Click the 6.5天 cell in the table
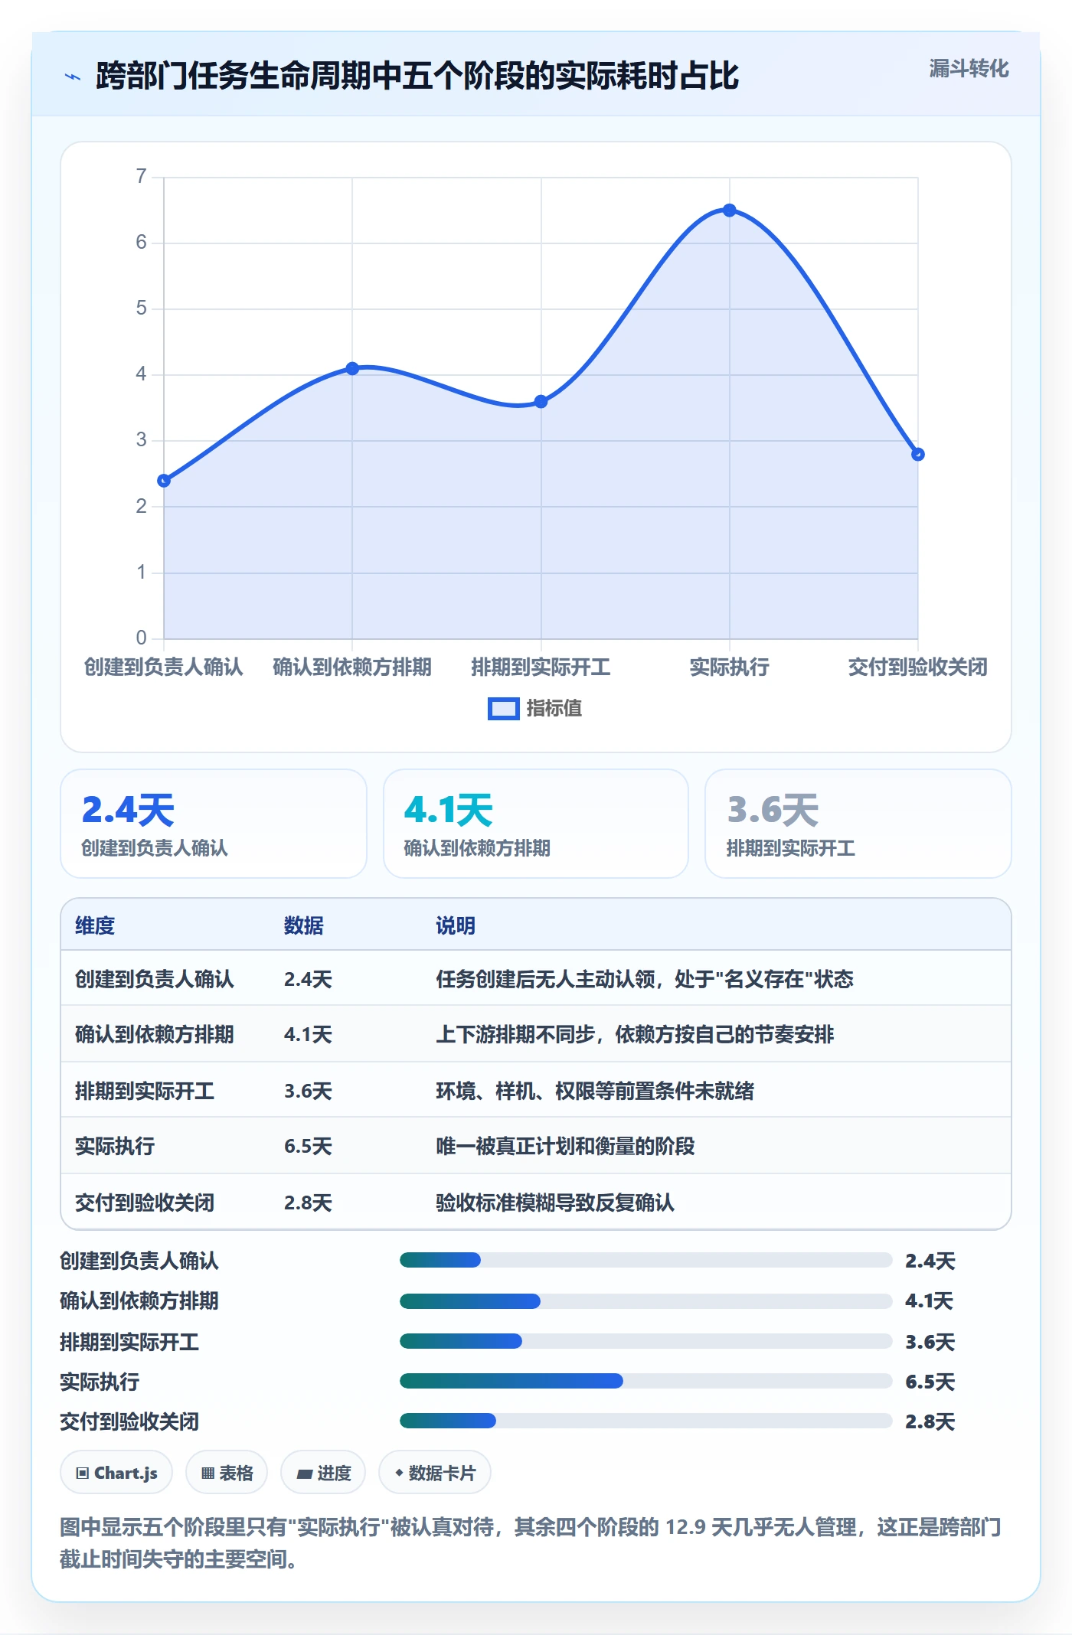 (308, 1147)
